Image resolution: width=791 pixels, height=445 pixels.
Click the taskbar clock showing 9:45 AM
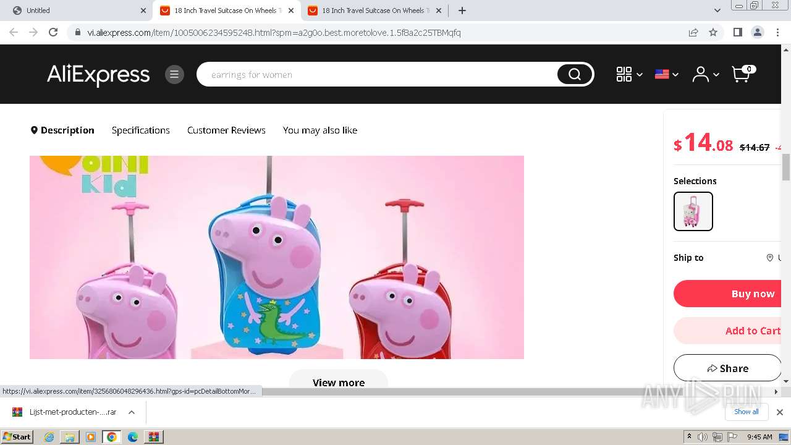759,437
